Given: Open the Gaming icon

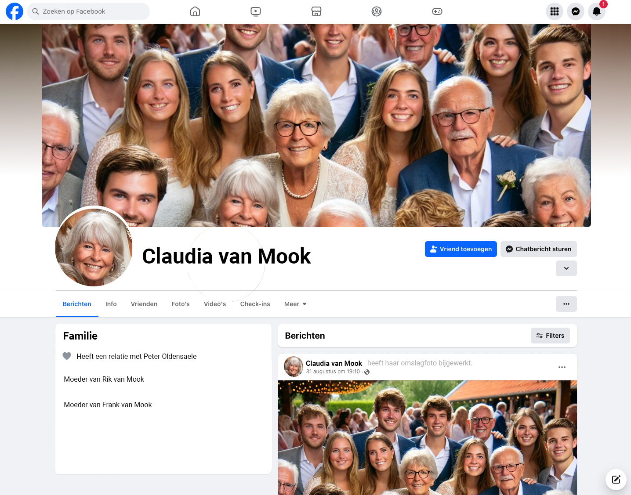Looking at the screenshot, I should [x=437, y=11].
